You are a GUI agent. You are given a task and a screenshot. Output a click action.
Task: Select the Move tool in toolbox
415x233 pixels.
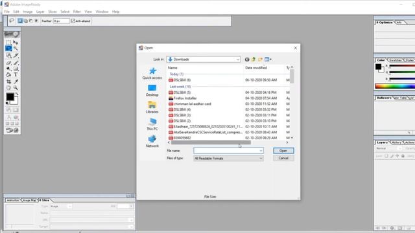pyautogui.click(x=16, y=42)
